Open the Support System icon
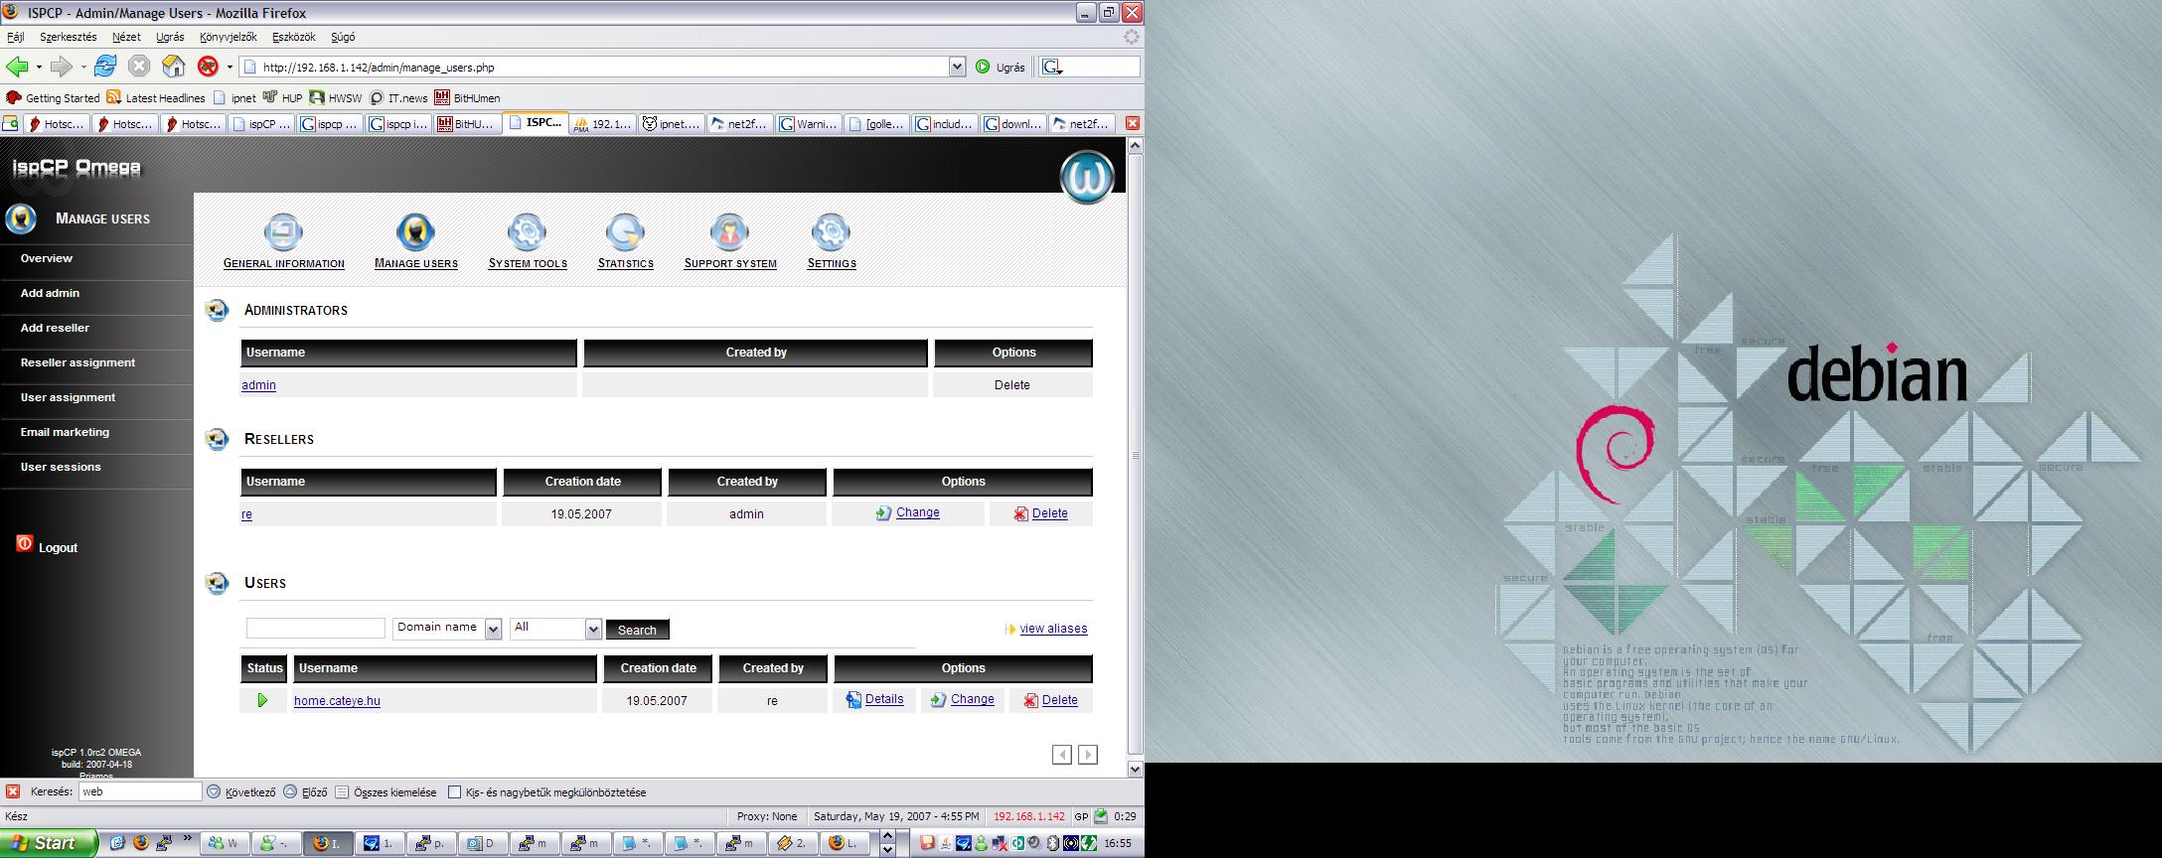Image resolution: width=2162 pixels, height=858 pixels. point(729,232)
